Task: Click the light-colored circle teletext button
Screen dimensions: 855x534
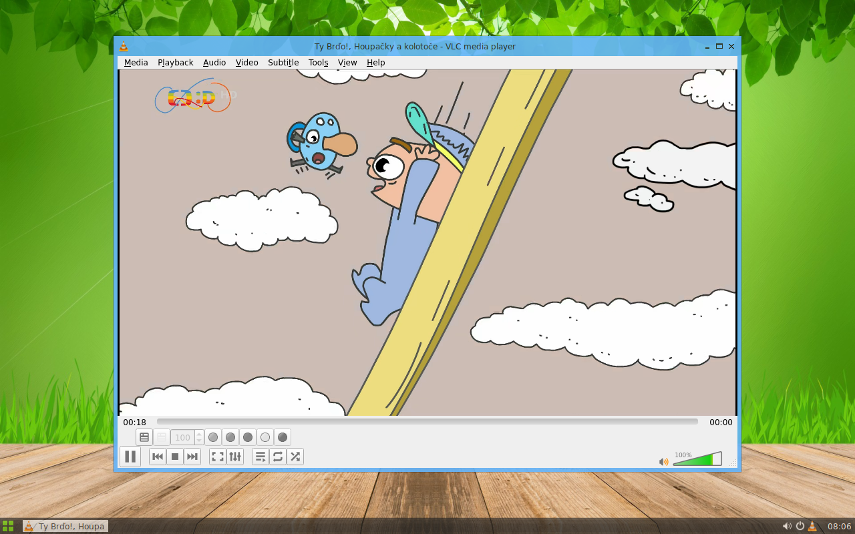Action: click(x=265, y=437)
